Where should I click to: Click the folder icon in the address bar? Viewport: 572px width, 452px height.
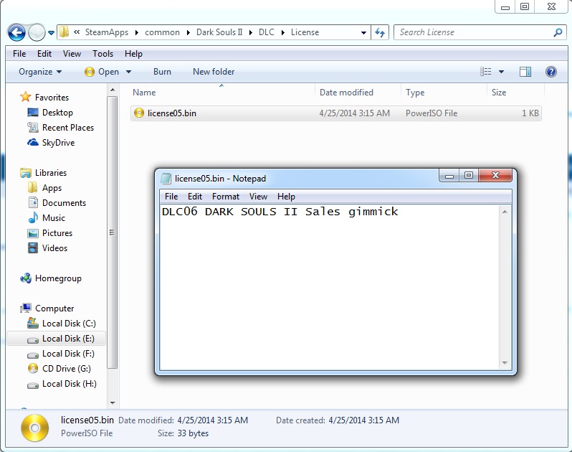click(64, 32)
